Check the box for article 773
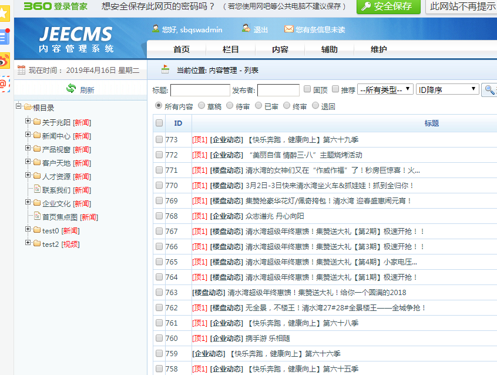Viewport: 497px width, 375px height. (x=159, y=140)
